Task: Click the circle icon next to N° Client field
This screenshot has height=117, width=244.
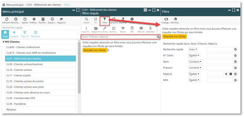Action: 235,55
